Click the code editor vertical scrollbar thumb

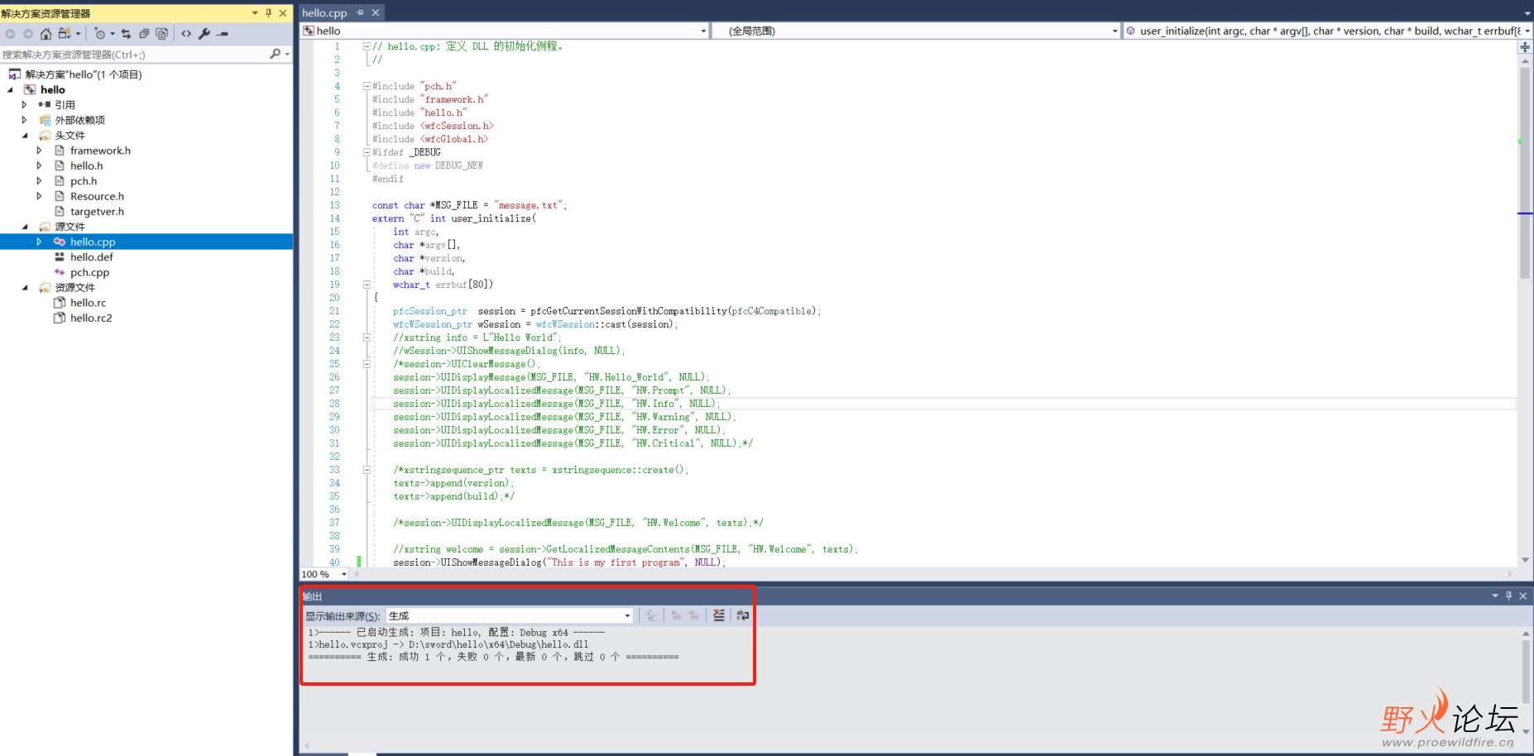1524,174
